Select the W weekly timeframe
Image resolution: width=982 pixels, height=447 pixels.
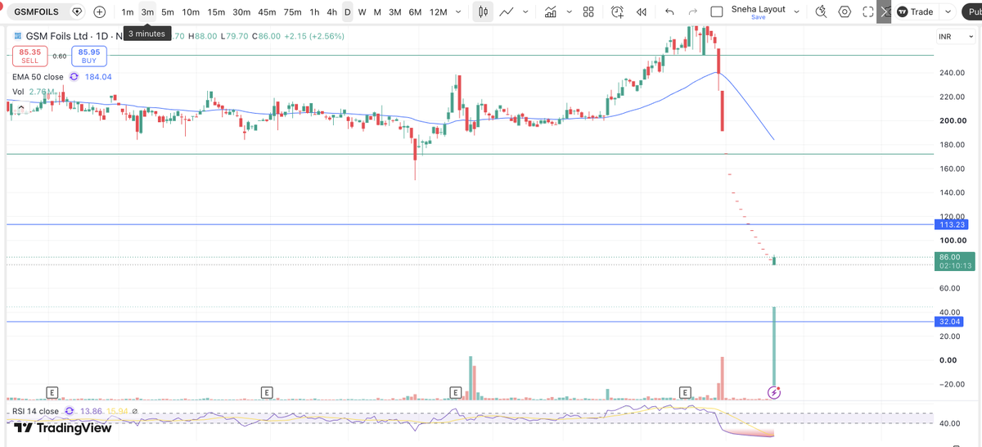362,12
